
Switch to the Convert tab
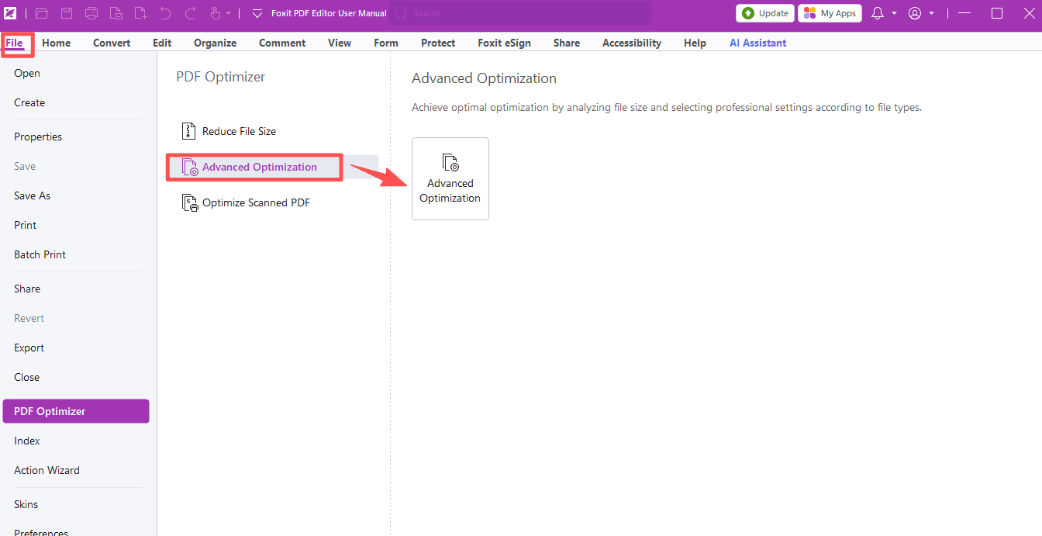112,43
